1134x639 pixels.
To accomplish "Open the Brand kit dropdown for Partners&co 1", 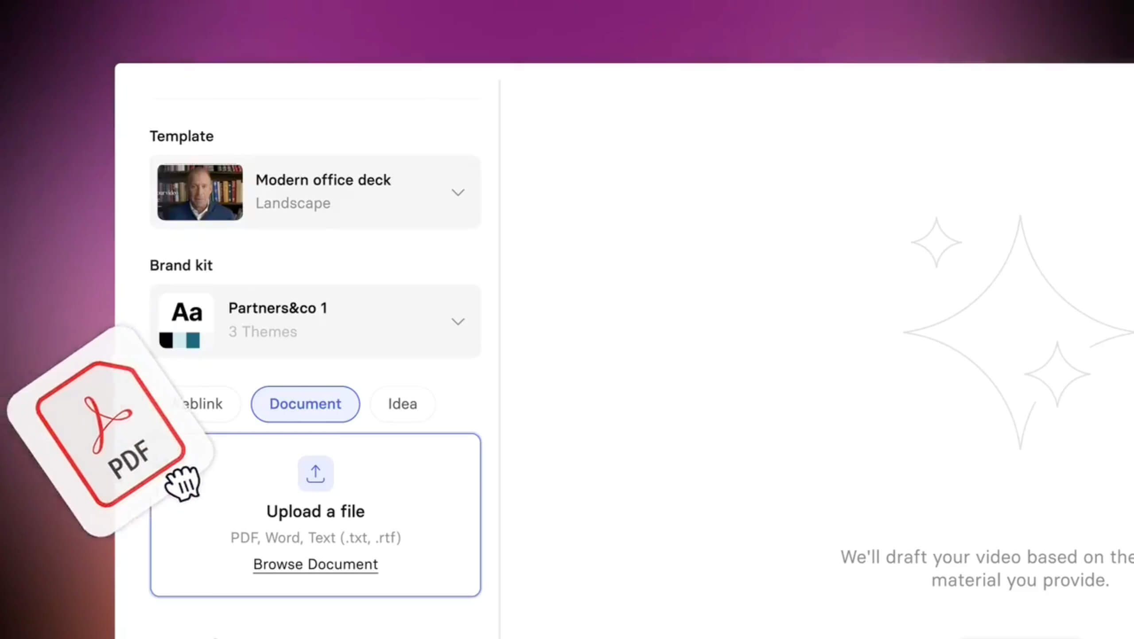I will (458, 321).
